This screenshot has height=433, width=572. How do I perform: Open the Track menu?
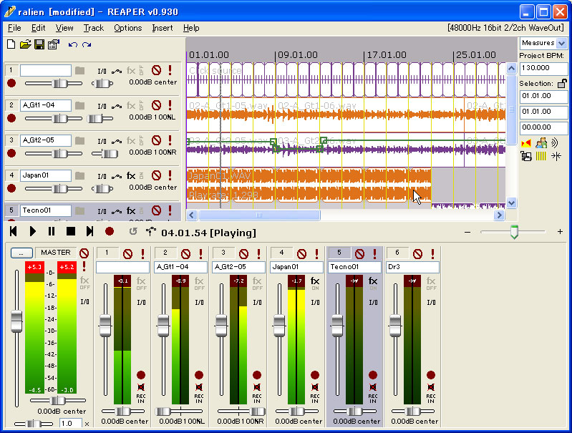pos(93,28)
